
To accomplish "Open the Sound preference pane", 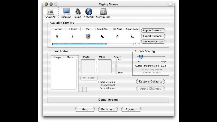I will click(77, 13).
